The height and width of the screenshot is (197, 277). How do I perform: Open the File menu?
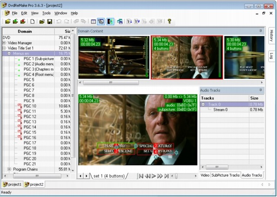coord(14,13)
